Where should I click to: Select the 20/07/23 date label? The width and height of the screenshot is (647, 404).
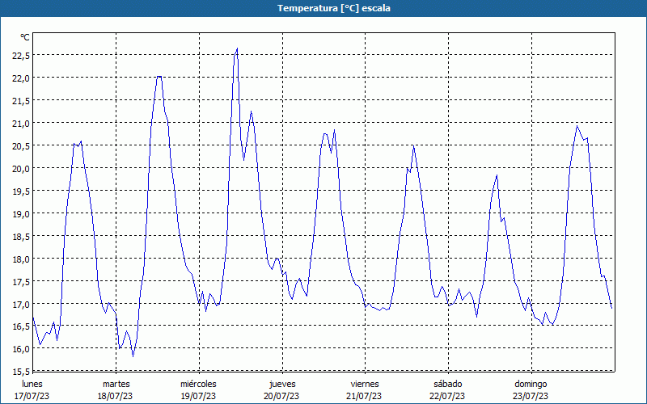click(x=281, y=397)
